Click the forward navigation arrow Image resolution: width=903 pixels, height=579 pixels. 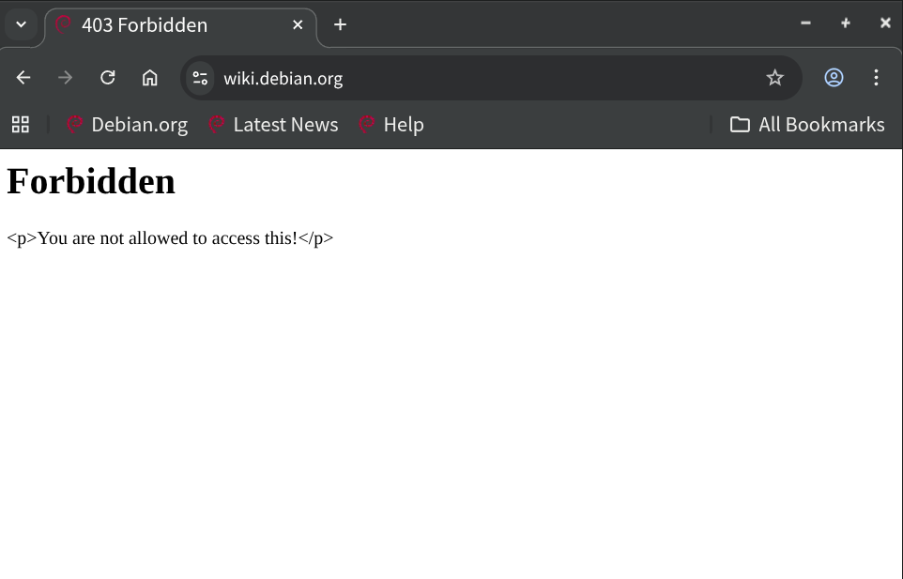pyautogui.click(x=65, y=78)
